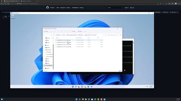This screenshot has width=181, height=101.
Task: Collapse the This PC tree node
Action: coord(44,45)
